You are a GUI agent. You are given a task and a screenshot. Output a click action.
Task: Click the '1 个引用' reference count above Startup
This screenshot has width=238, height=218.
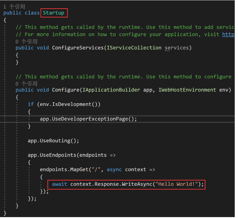pos(14,7)
